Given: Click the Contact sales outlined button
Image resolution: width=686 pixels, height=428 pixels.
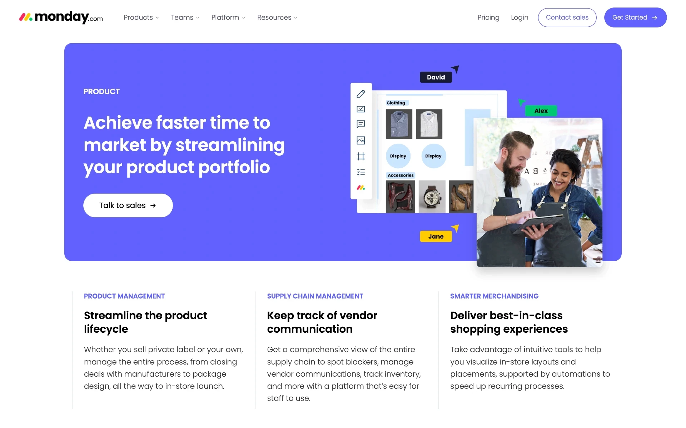Looking at the screenshot, I should point(567,17).
